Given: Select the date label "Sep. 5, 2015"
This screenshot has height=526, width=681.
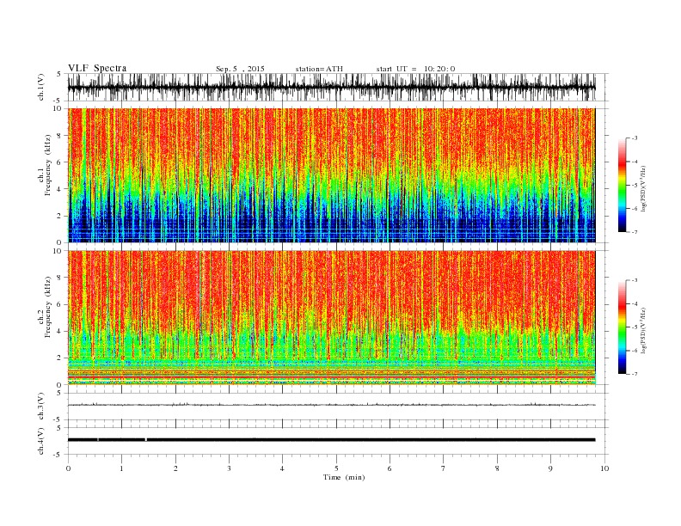Looking at the screenshot, I should (x=240, y=69).
